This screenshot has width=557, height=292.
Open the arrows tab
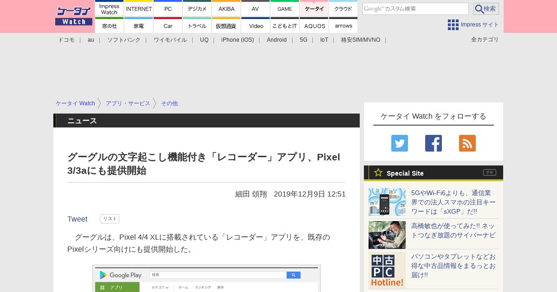coord(343,25)
